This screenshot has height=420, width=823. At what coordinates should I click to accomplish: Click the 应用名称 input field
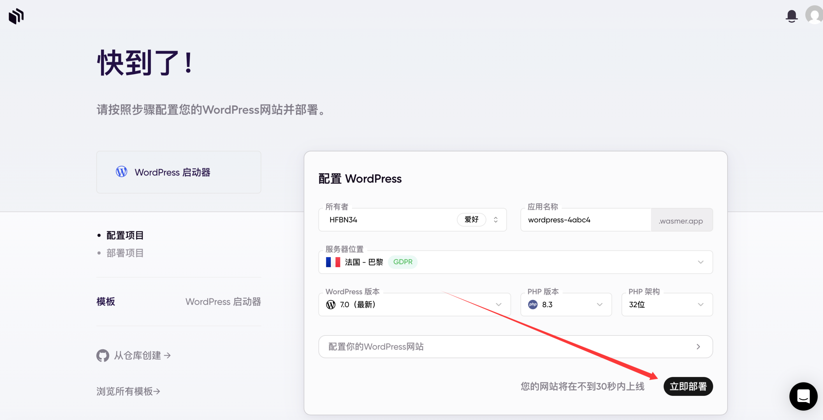[x=586, y=220]
